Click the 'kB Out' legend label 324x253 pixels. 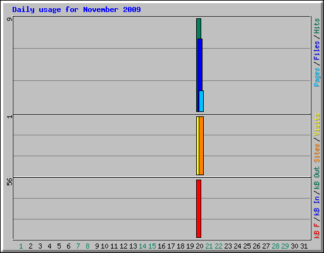click(317, 178)
